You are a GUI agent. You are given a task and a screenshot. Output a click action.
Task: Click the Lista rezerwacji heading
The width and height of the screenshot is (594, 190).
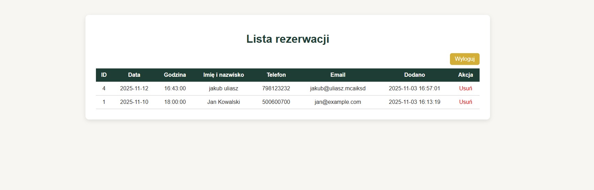pyautogui.click(x=287, y=39)
